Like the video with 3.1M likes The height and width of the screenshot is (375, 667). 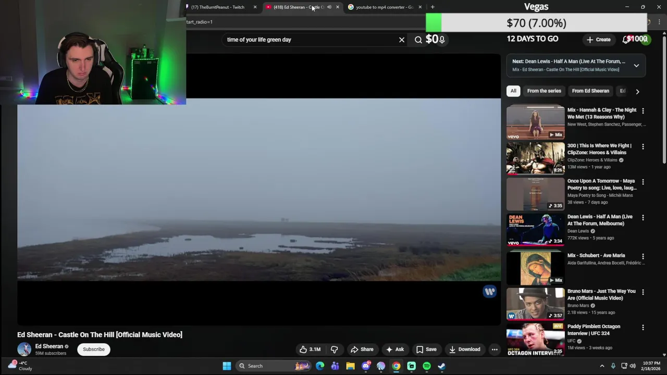[x=310, y=349]
